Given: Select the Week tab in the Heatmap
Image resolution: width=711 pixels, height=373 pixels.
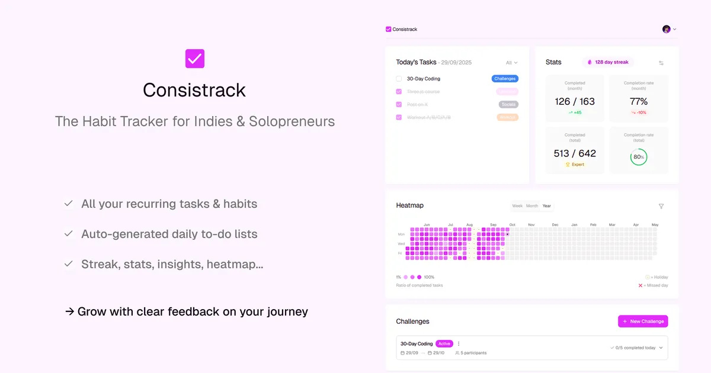Looking at the screenshot, I should [517, 205].
